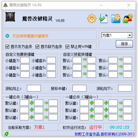The image size is (138, 138).
Task: Close the 魔兽改键精灵 window
Action: click(129, 5)
